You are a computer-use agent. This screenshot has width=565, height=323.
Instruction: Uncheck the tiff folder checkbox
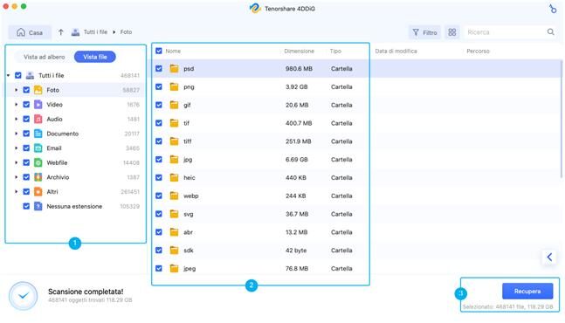[159, 141]
